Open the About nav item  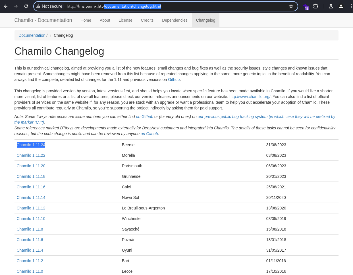105,20
